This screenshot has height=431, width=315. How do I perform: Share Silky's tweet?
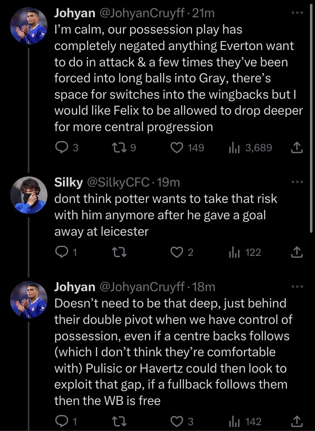(297, 252)
